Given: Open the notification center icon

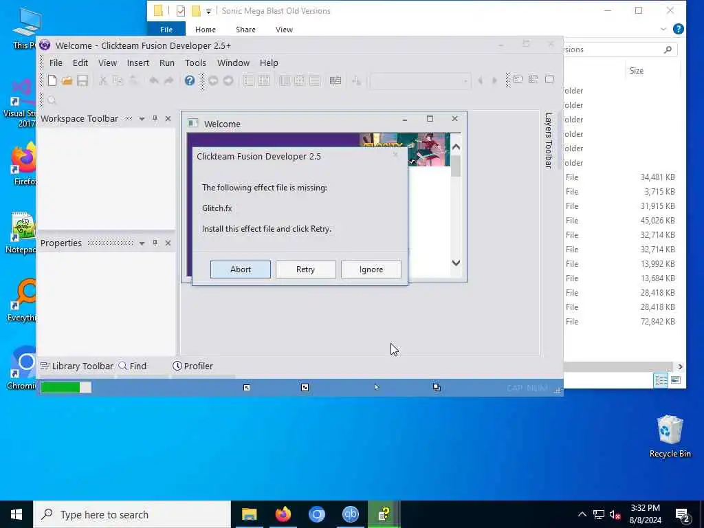Looking at the screenshot, I should (x=683, y=514).
